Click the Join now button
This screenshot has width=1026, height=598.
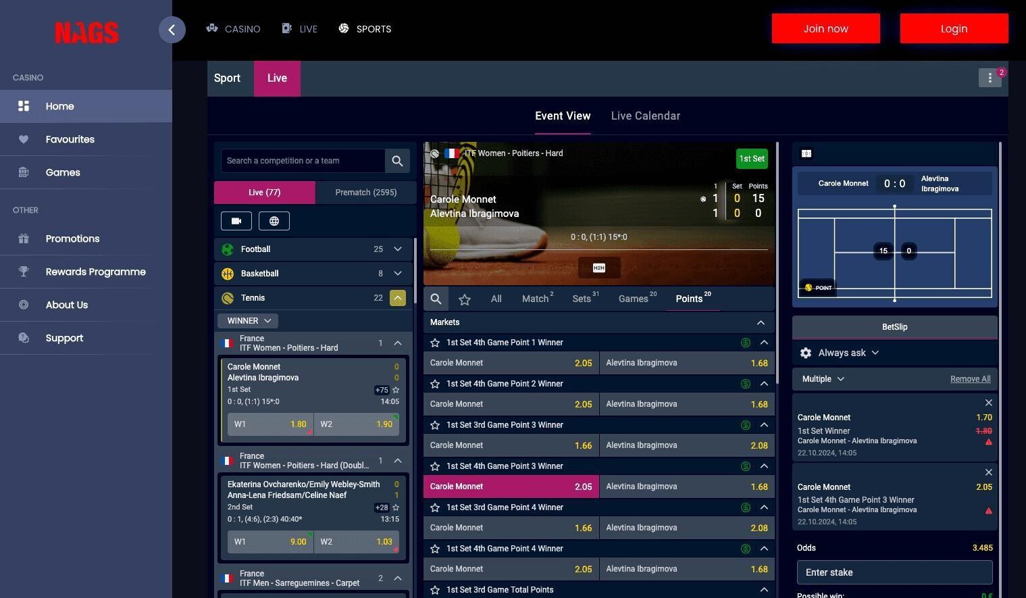coord(826,28)
